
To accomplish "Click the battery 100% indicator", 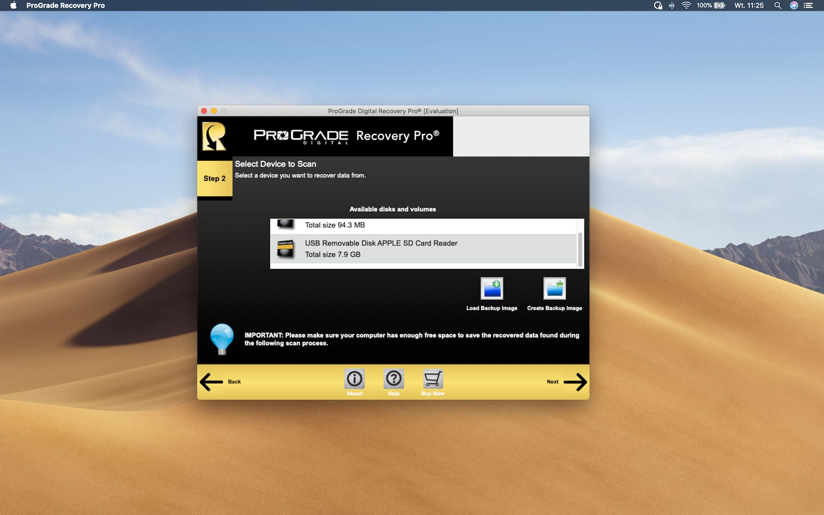I will point(711,5).
